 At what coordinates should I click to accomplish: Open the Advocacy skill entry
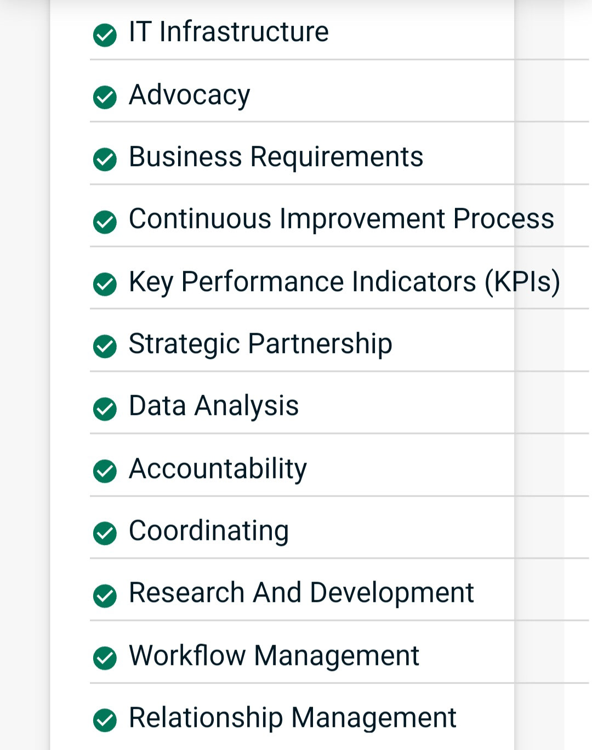189,95
